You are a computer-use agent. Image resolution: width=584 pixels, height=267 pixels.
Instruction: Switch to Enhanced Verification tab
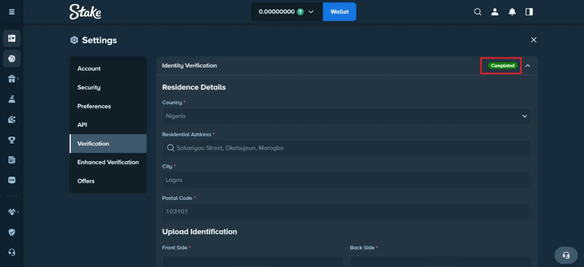(x=108, y=162)
